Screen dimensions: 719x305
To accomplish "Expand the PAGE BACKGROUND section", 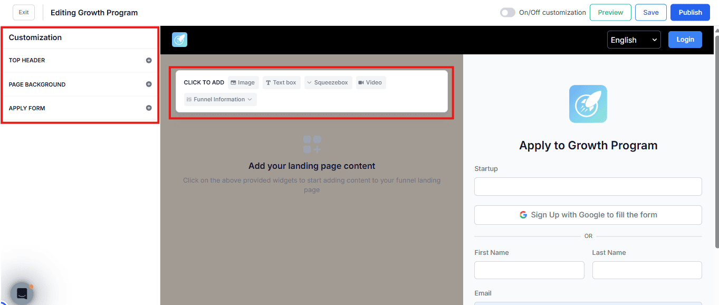I will [x=80, y=84].
